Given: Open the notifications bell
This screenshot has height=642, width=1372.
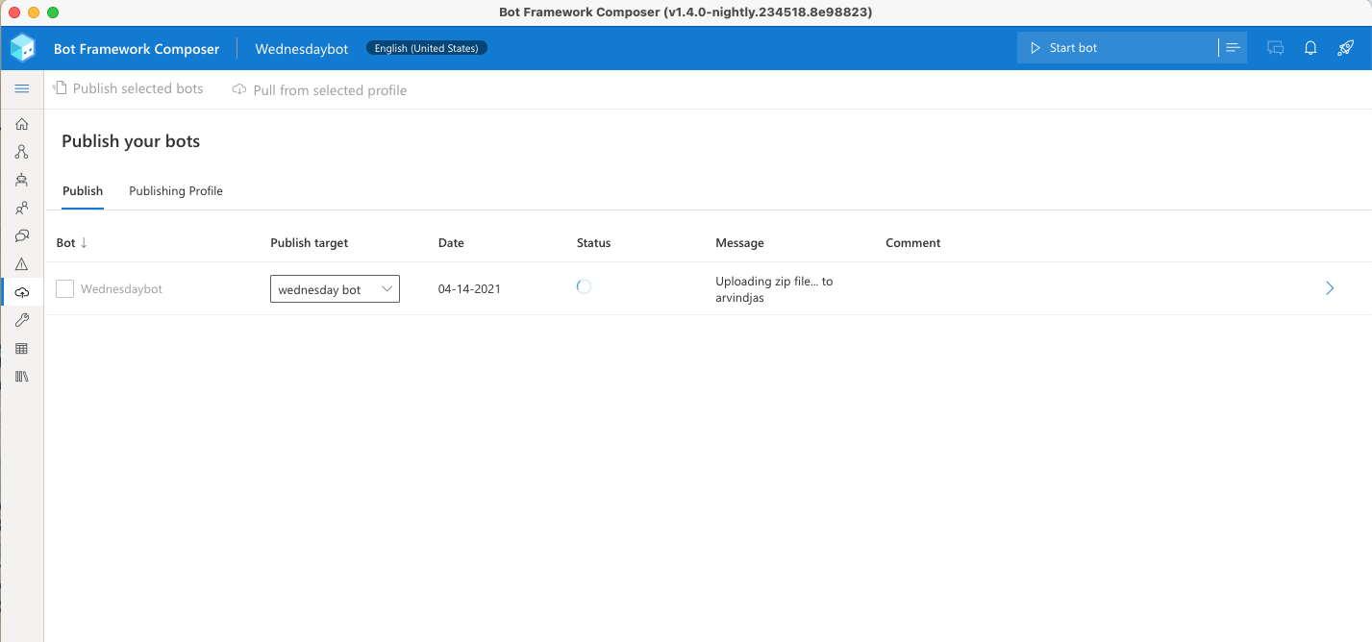Looking at the screenshot, I should pyautogui.click(x=1310, y=47).
